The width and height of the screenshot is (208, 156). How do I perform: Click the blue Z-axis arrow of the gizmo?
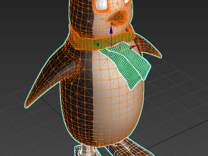(x=111, y=30)
